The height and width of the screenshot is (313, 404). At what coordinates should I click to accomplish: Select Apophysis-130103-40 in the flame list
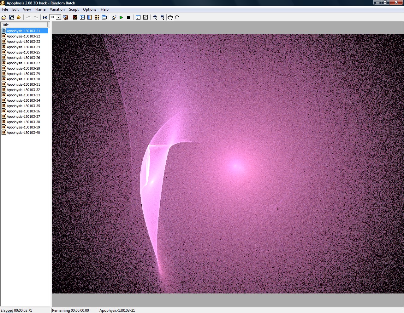23,133
